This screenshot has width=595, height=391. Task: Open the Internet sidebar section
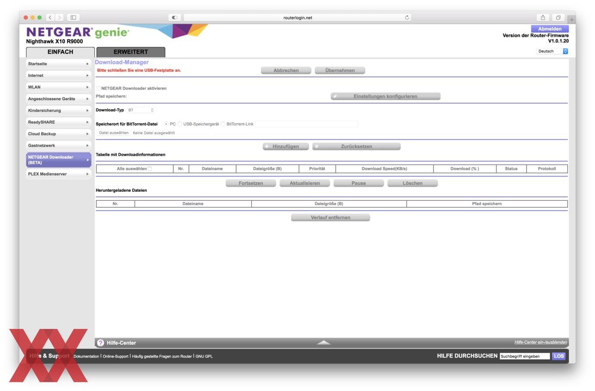59,76
